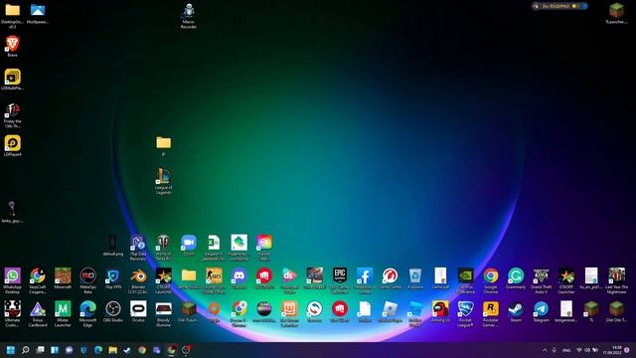Image resolution: width=636 pixels, height=358 pixels.
Task: Open the Discord desktop shortcut
Action: coord(238,277)
